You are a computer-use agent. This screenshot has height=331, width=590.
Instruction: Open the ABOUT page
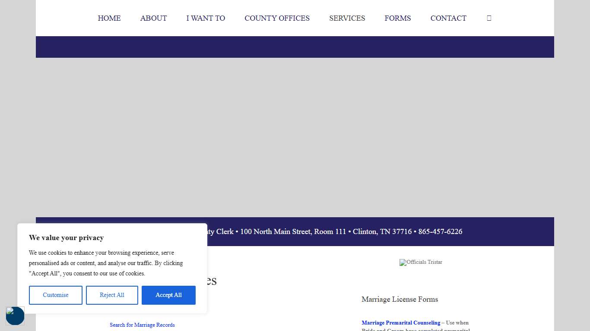[153, 18]
